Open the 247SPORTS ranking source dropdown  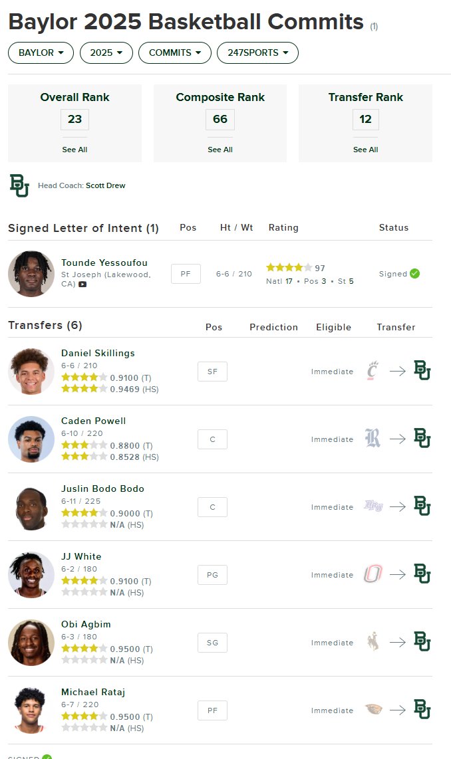pyautogui.click(x=257, y=53)
